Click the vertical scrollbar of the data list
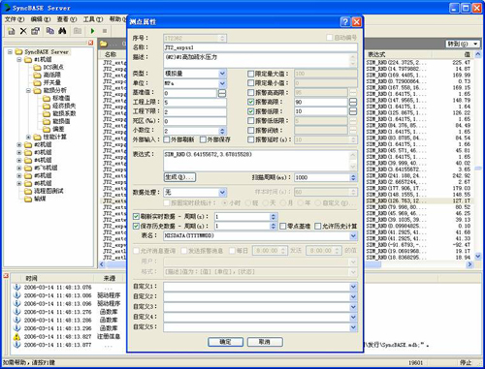Image resolution: width=485 pixels, height=369 pixels. click(478, 155)
